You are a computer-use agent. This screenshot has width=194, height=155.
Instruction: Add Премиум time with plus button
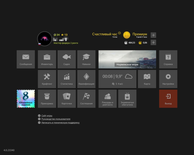click(x=153, y=35)
